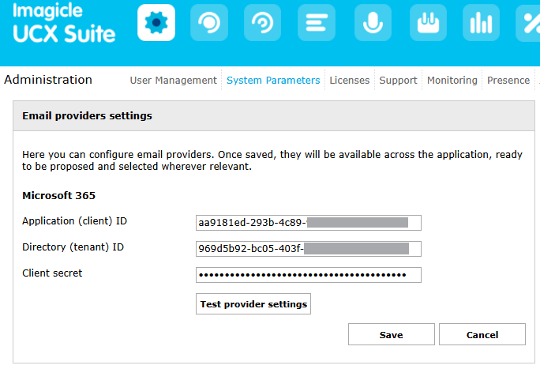Go to the Support tab
Viewport: 540px width, 369px height.
[x=398, y=80]
